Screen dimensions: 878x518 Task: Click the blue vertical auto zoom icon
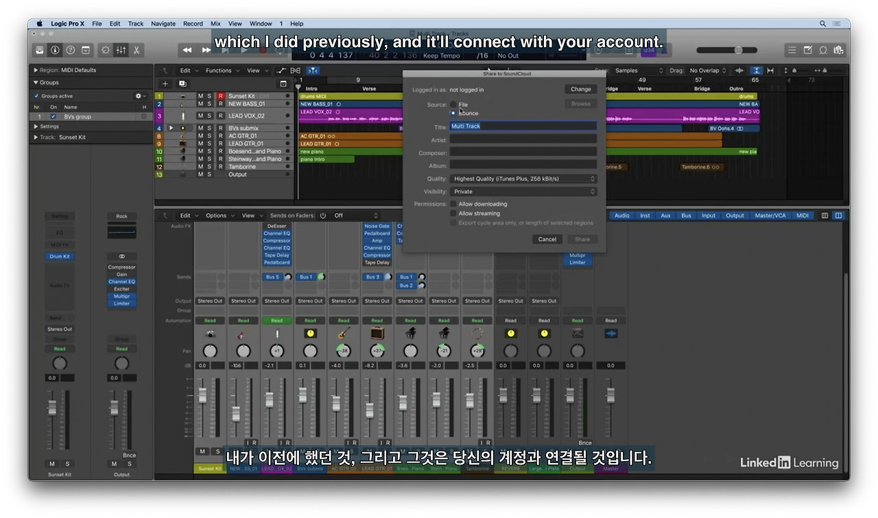[756, 71]
